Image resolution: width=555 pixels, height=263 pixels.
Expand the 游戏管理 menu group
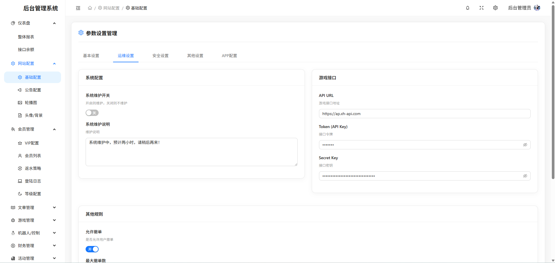(54, 220)
